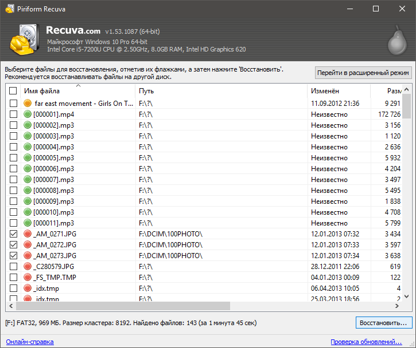416x348 pixels.
Task: Check the far east movement file checkbox
Action: [13, 103]
